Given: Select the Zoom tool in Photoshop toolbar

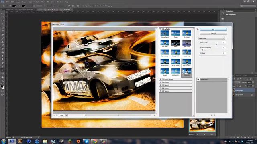Looking at the screenshot, I should (3, 81).
